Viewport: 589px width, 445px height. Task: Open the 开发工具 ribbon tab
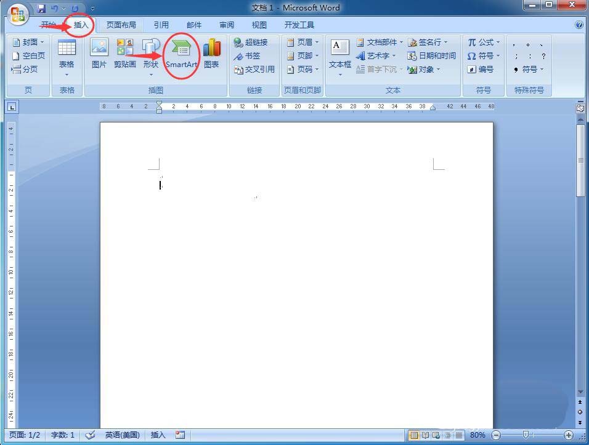point(299,25)
